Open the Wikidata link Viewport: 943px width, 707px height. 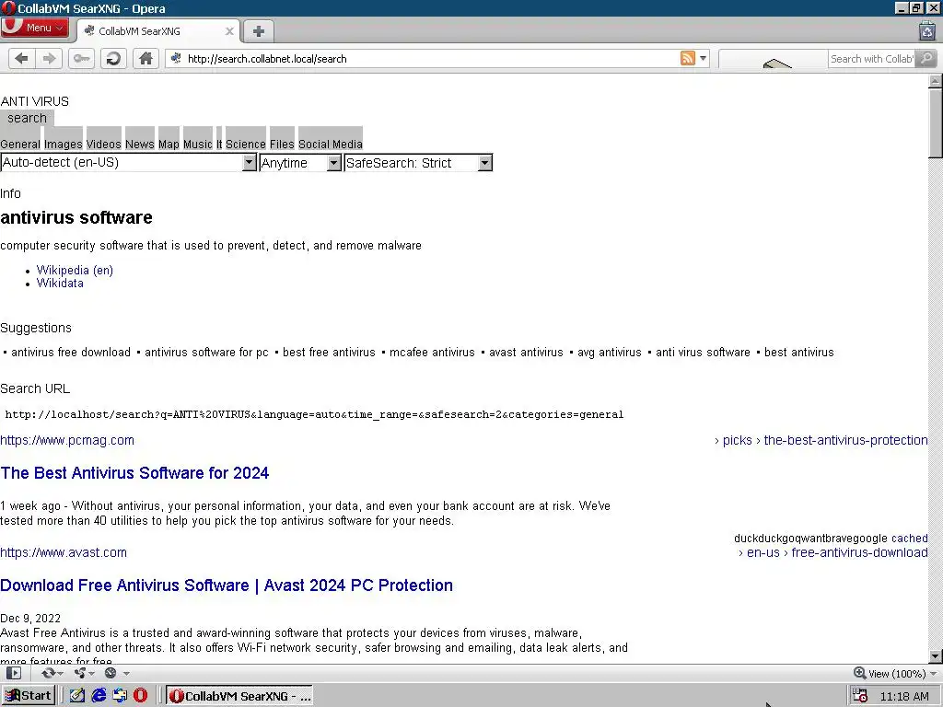[x=60, y=284]
